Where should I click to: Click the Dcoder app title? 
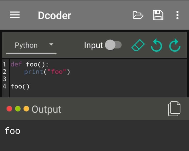(54, 16)
